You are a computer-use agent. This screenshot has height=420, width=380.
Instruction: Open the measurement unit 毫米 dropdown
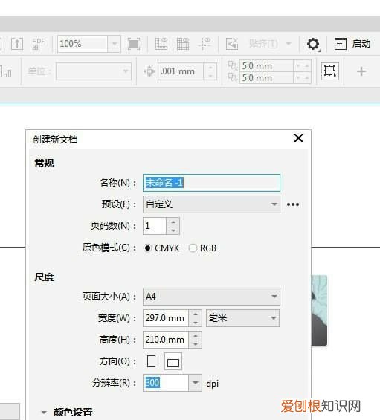coord(242,318)
